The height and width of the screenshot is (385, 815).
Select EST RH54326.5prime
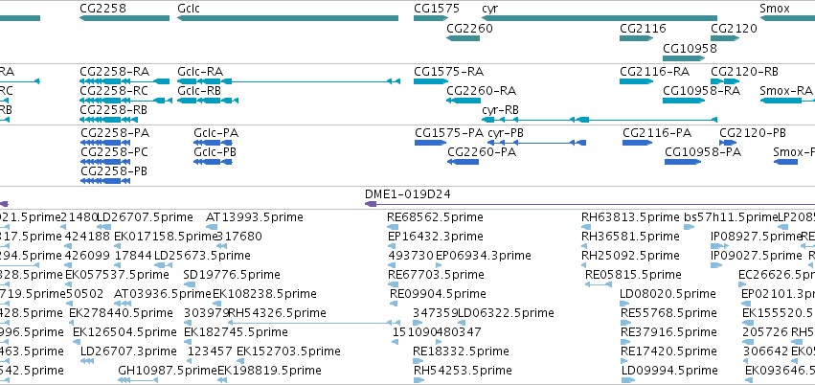277,313
